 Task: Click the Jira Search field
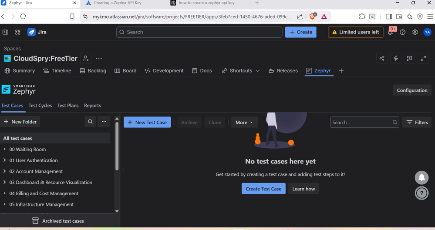tap(199, 32)
